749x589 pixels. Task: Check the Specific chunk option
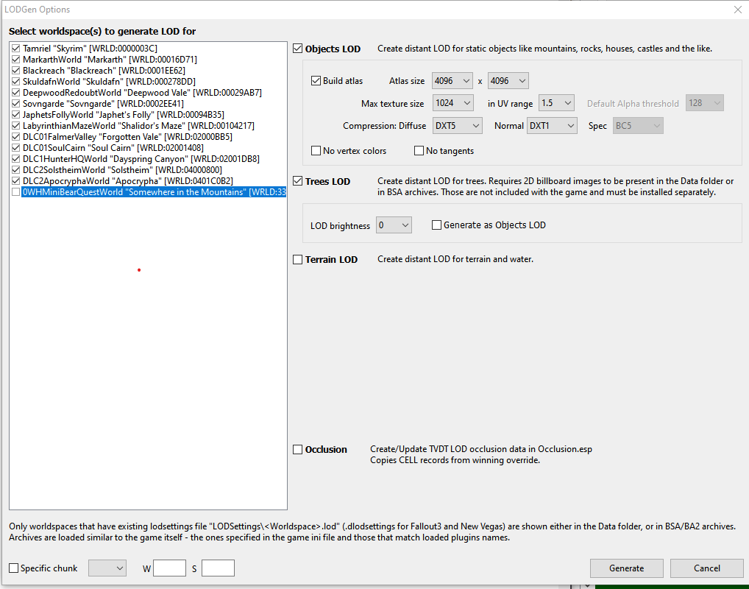tap(14, 568)
